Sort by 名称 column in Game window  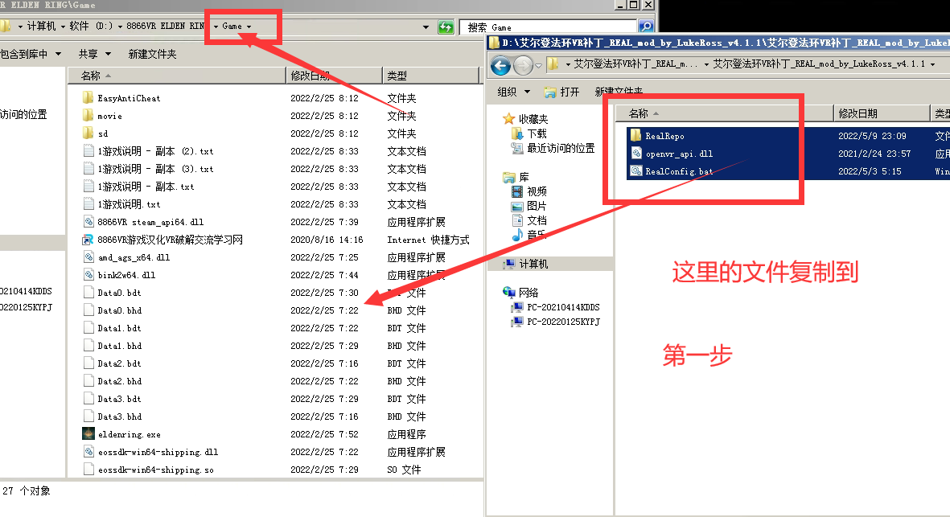[176, 75]
